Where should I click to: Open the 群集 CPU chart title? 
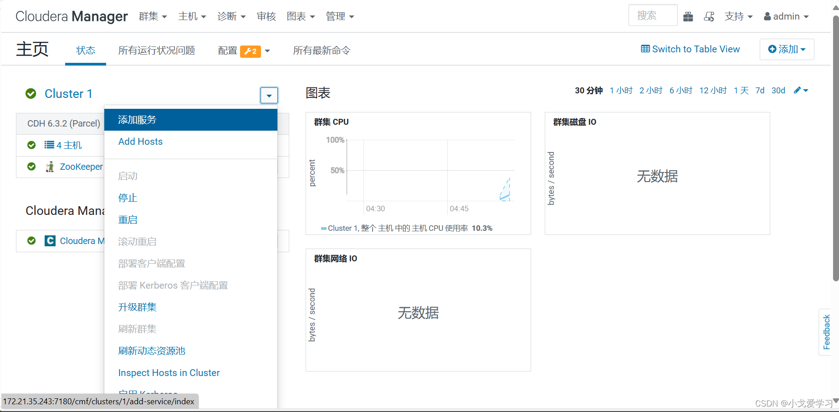pyautogui.click(x=332, y=122)
